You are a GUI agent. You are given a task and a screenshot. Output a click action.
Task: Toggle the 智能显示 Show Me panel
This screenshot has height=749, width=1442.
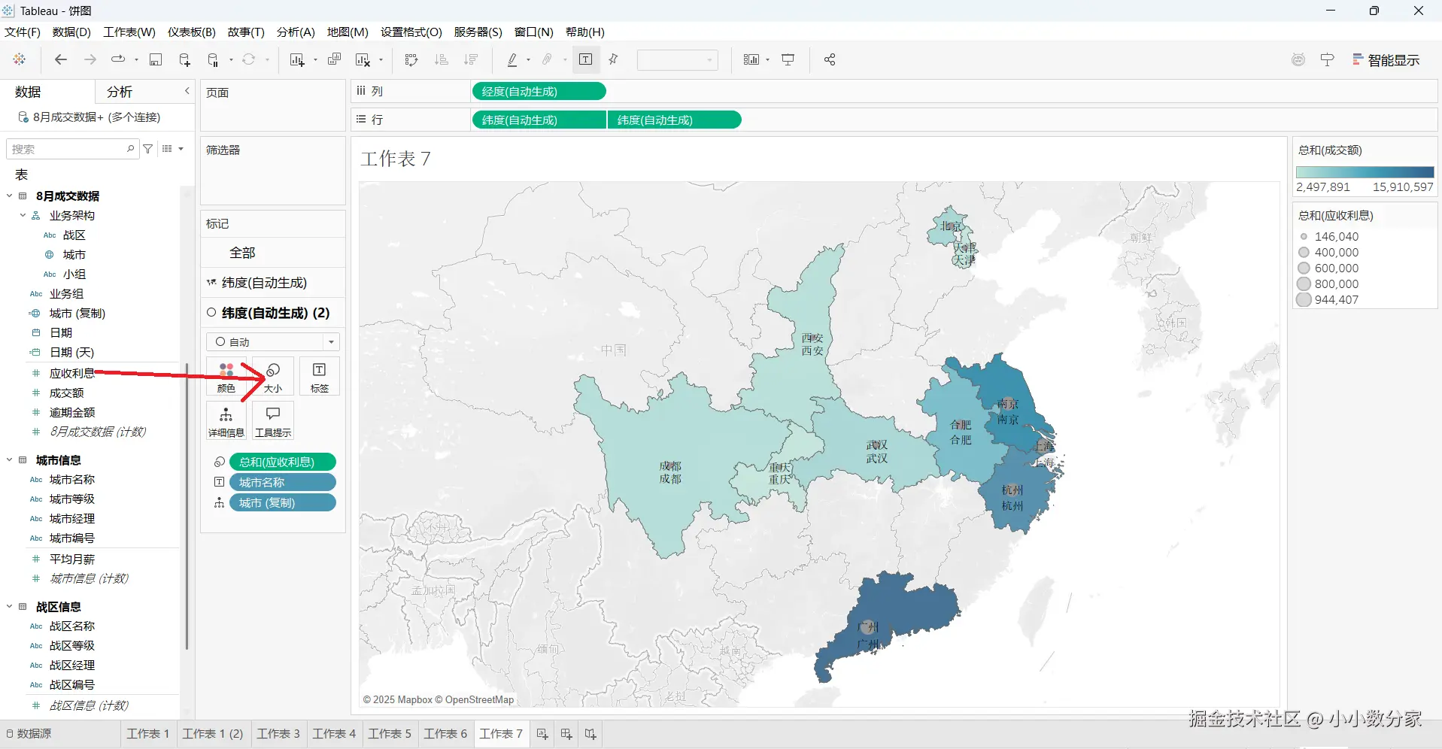1386,60
